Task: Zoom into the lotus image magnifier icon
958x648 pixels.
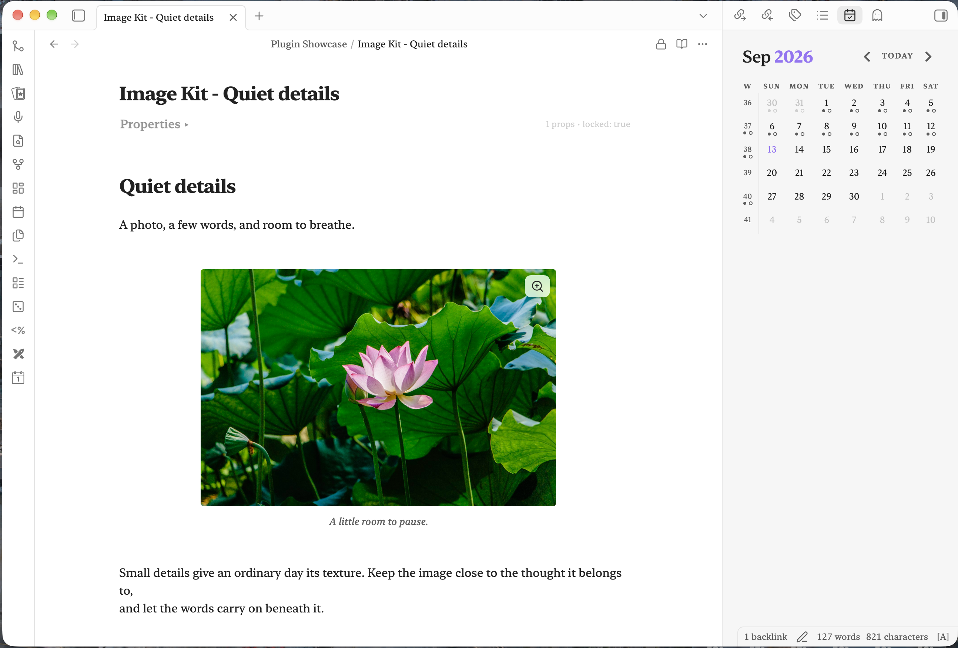Action: click(x=537, y=286)
